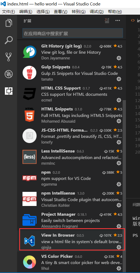140x273 pixels.
Task: Open the npm extension manage gear
Action: (x=119, y=184)
